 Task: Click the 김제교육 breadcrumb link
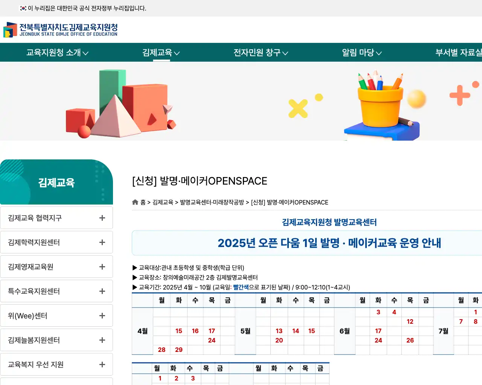coord(163,202)
